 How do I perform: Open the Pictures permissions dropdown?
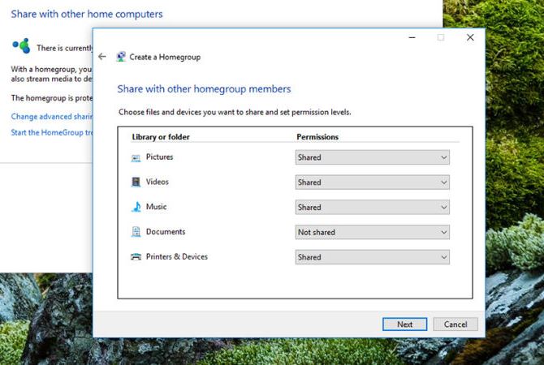click(x=372, y=158)
